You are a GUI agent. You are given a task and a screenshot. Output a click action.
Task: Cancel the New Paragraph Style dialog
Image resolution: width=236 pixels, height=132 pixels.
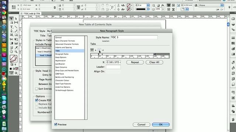point(141,124)
